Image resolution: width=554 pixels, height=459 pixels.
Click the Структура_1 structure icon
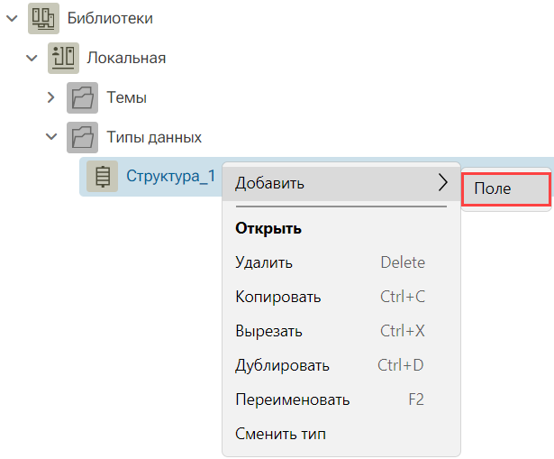click(103, 177)
